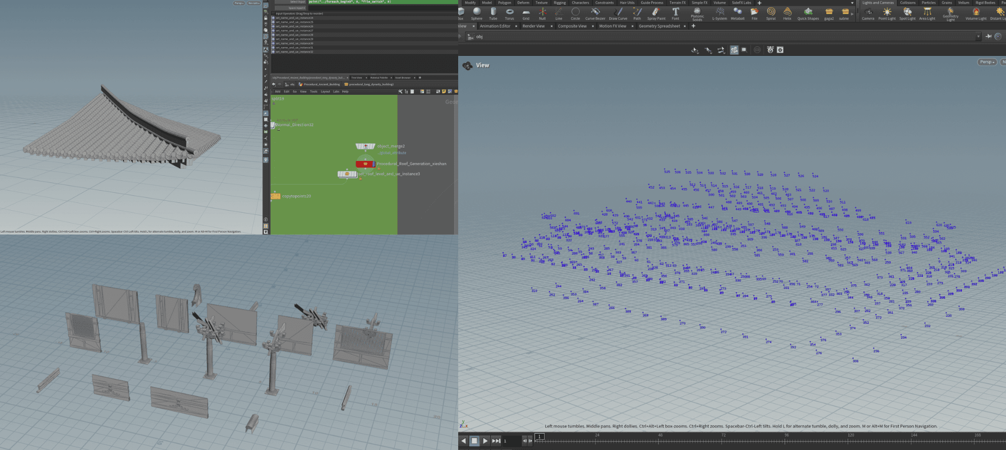Open the Layout menu in network editor
Image resolution: width=1006 pixels, height=450 pixels.
[x=325, y=91]
